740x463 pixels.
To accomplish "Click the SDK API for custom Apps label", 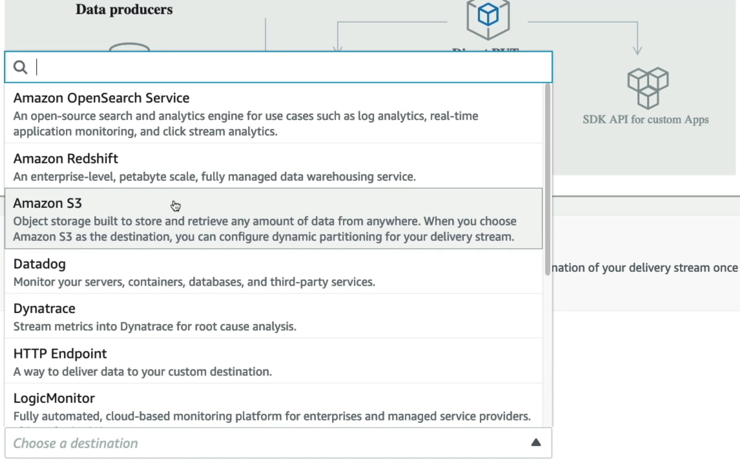I will [646, 119].
